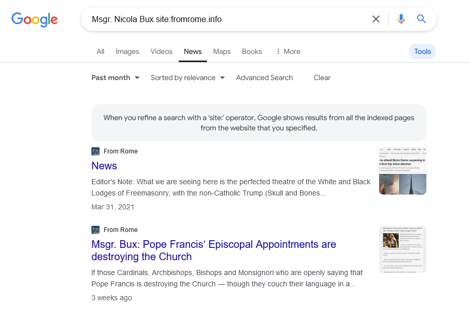Open the More menu with three dots
The image size is (470, 311).
click(288, 51)
